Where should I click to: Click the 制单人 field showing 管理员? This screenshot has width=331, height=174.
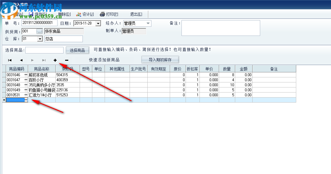pos(134,31)
